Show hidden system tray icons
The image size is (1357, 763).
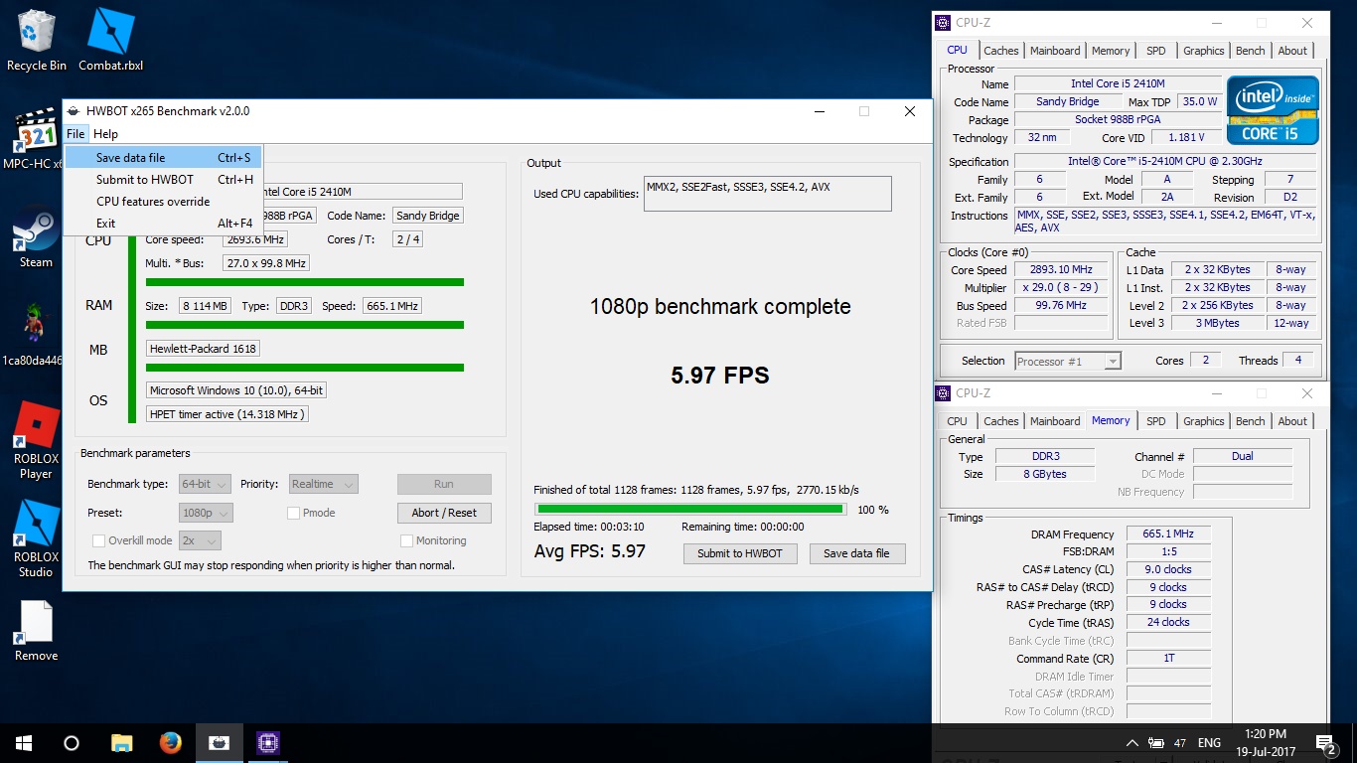[1132, 743]
